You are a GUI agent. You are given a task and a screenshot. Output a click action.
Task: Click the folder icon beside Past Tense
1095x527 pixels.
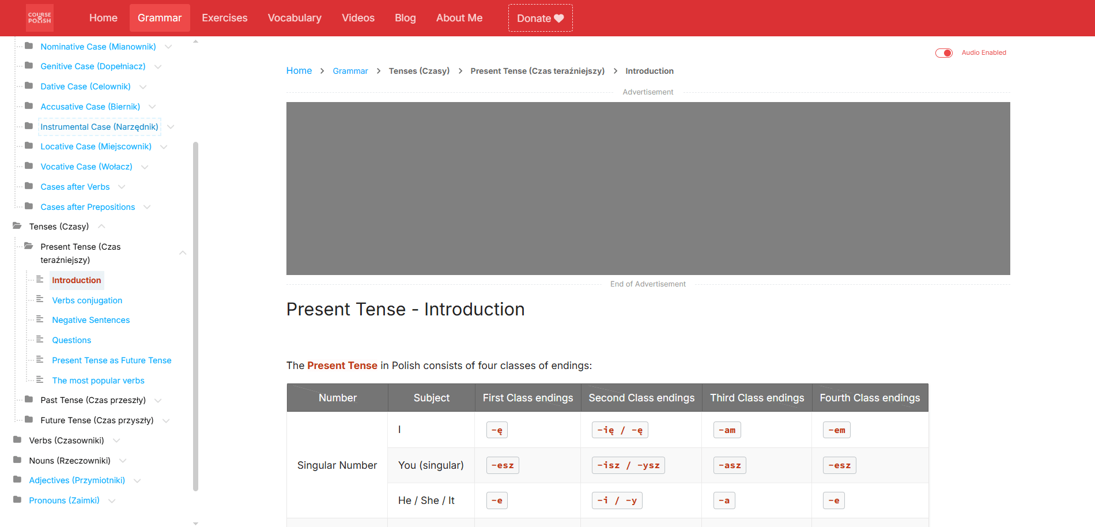[29, 400]
